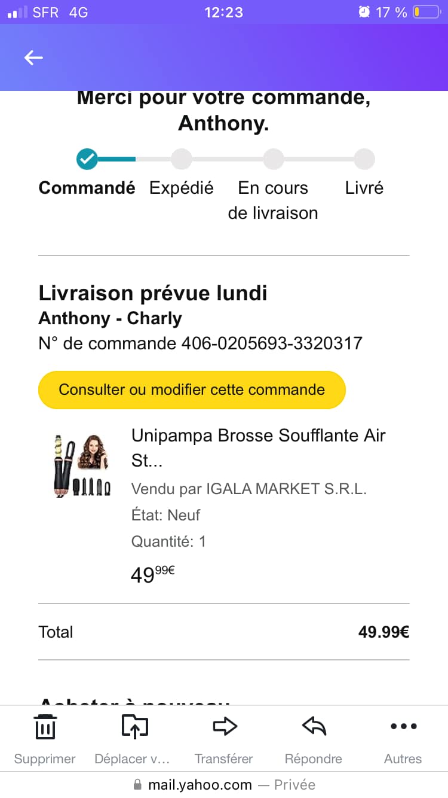
Task: Click Consulter ou modifier cette commande button
Action: pos(192,389)
